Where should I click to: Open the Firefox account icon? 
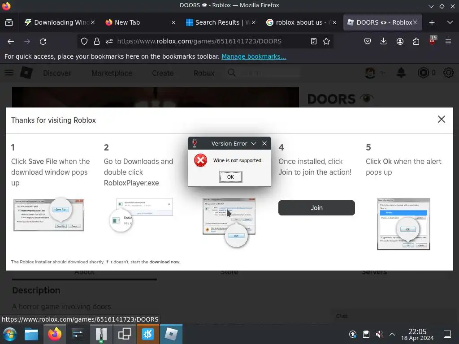pos(400,42)
